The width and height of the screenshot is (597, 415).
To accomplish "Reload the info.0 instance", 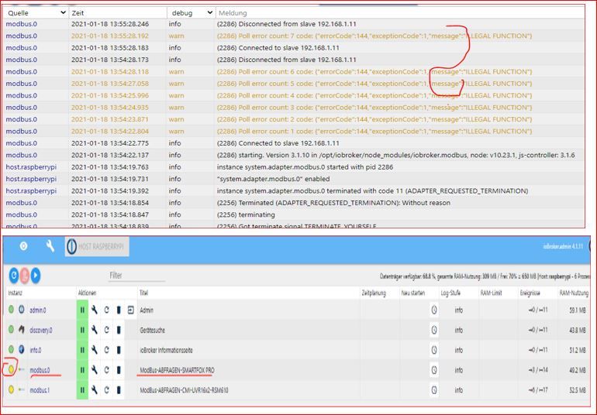I will click(107, 350).
